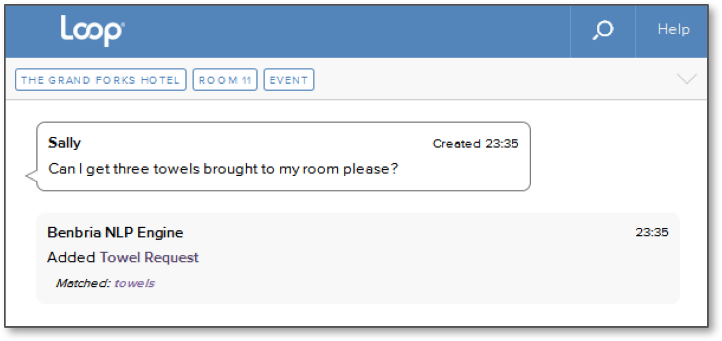Click the Matched label in the engine entry
722x341 pixels.
(83, 283)
